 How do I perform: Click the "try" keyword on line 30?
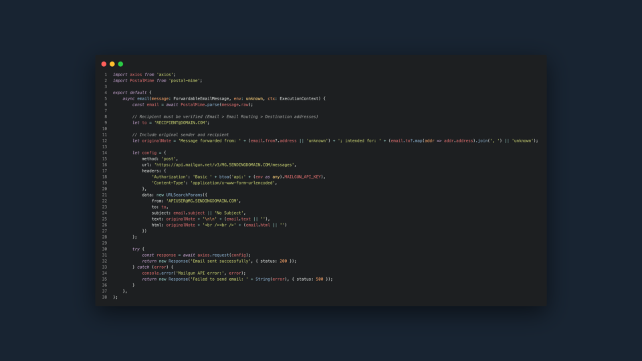click(136, 249)
